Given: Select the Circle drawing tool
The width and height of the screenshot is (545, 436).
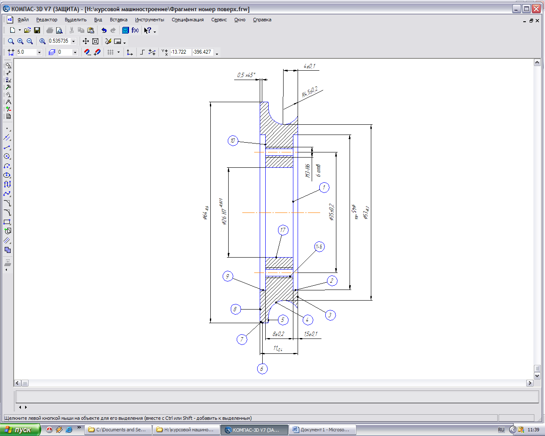Looking at the screenshot, I should point(7,157).
